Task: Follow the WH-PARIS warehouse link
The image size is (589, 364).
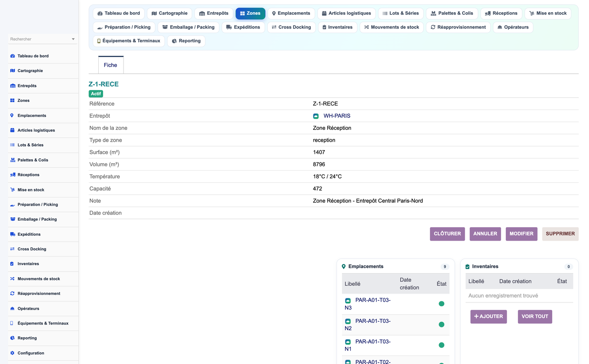Action: pos(337,116)
